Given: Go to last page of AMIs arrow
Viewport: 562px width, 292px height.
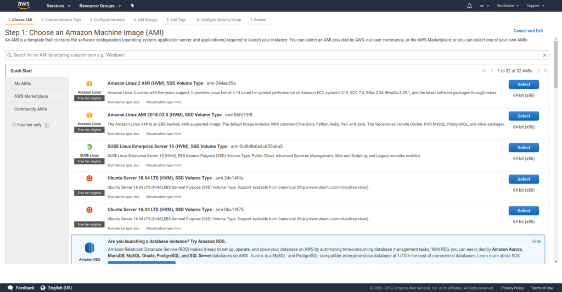Looking at the screenshot, I should [545, 71].
